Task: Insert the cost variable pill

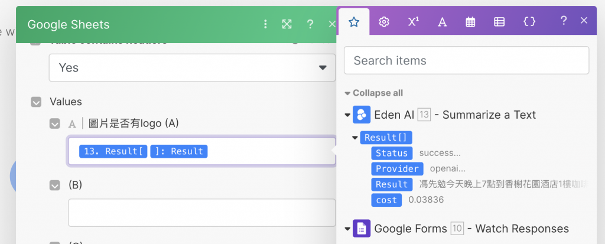Action: (386, 200)
